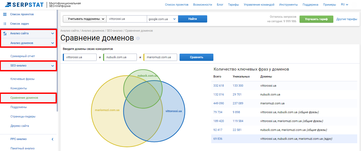The image size is (361, 151).
Task: Open core keywords count 69 836
Action: (x=218, y=139)
